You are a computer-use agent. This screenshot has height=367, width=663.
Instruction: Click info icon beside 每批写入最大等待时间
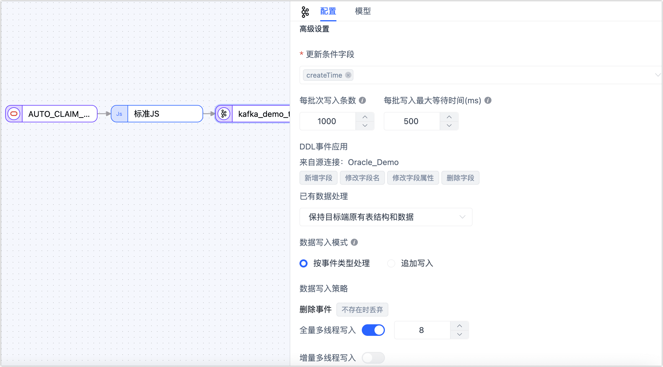[488, 100]
